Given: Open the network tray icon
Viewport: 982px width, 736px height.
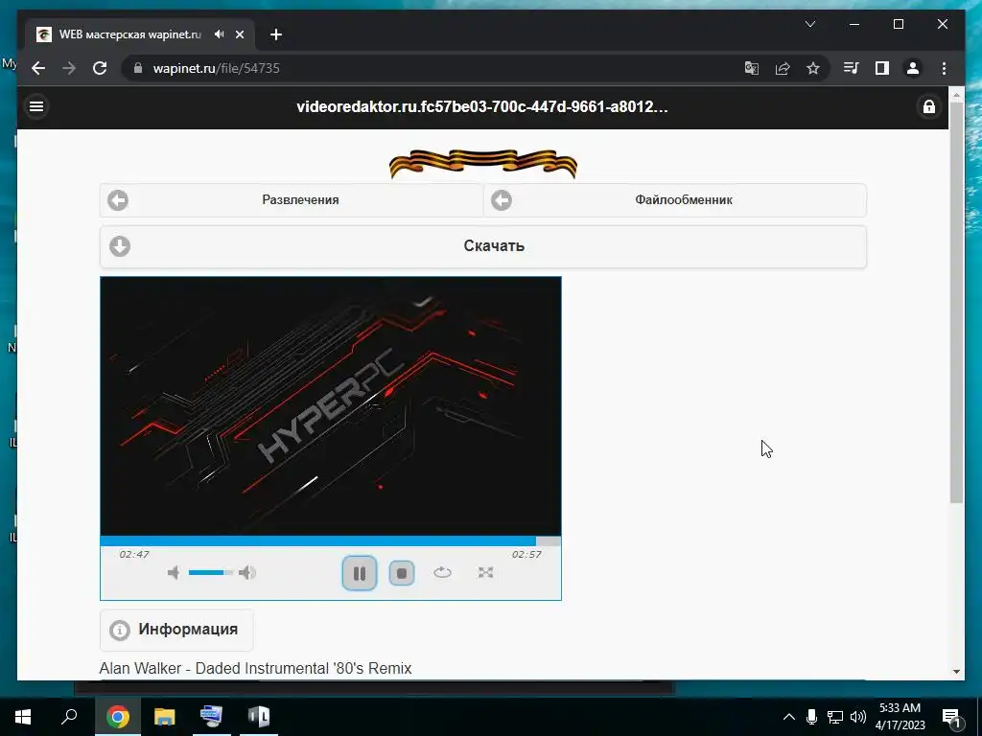Looking at the screenshot, I should (x=835, y=717).
